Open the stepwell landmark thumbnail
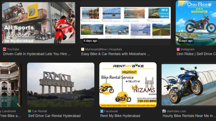Viewport: 216px width, 121px height. [x=11, y=85]
